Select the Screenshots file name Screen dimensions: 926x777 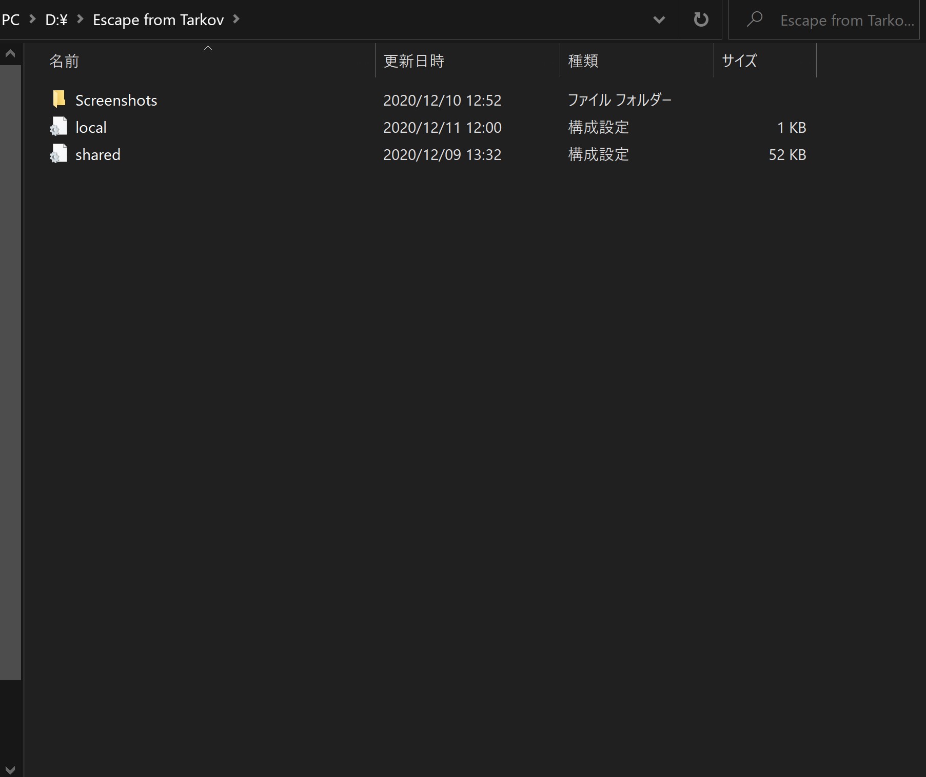click(116, 100)
